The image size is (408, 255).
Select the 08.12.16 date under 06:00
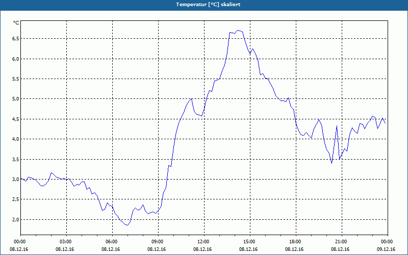pyautogui.click(x=111, y=249)
